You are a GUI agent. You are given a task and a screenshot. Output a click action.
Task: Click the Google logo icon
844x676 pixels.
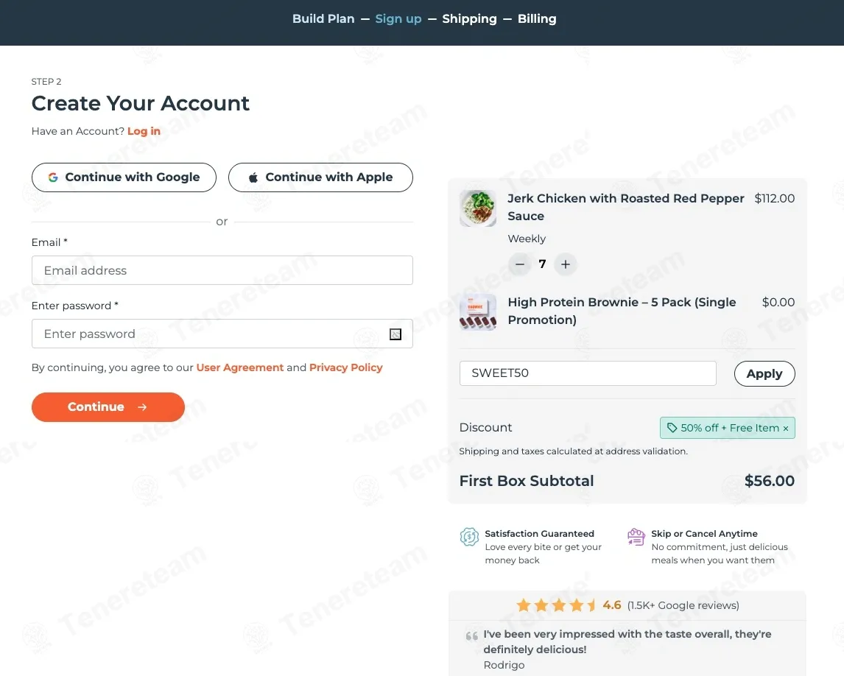point(53,177)
